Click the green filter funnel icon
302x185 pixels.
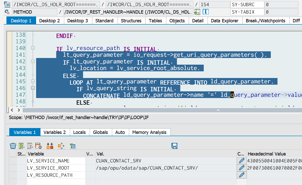coord(73,146)
